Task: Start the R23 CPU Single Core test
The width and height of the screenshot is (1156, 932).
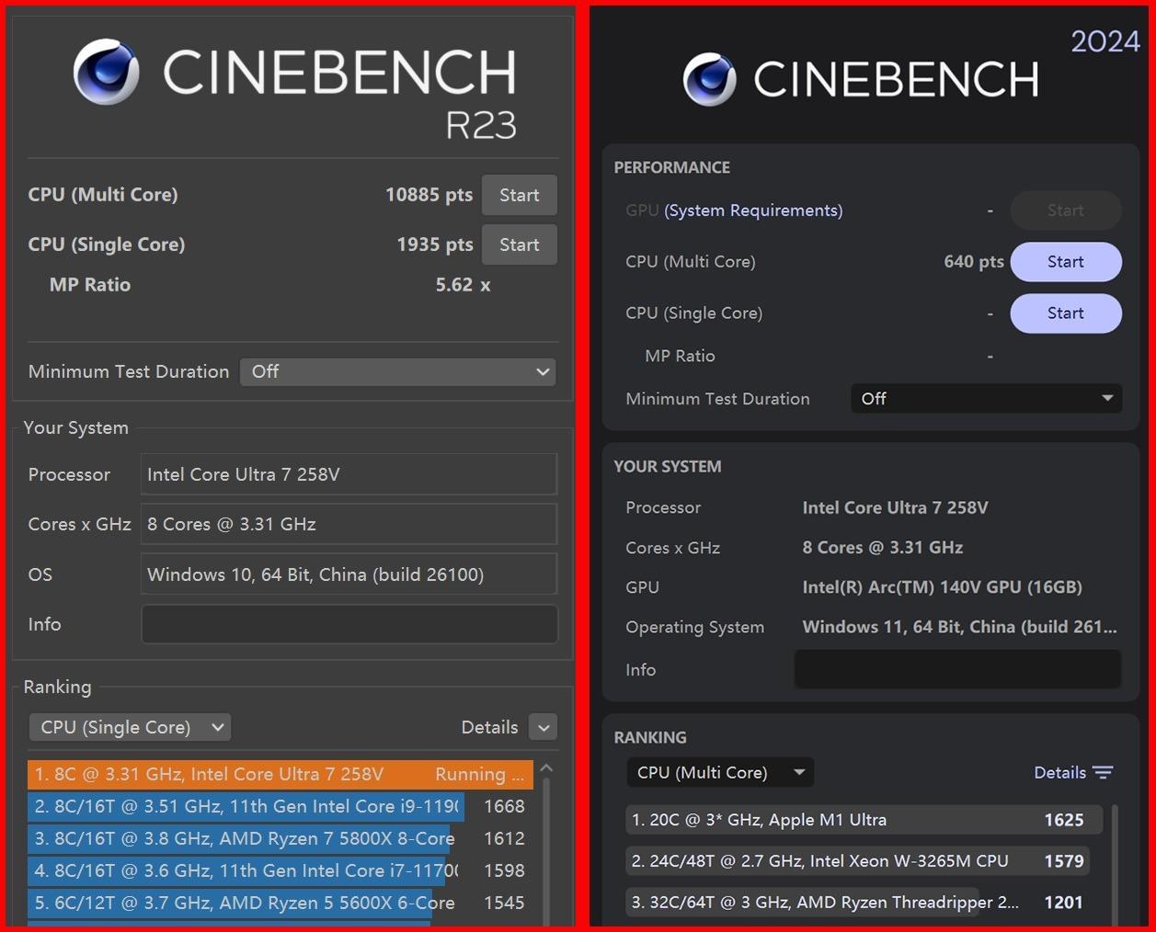Action: point(519,244)
